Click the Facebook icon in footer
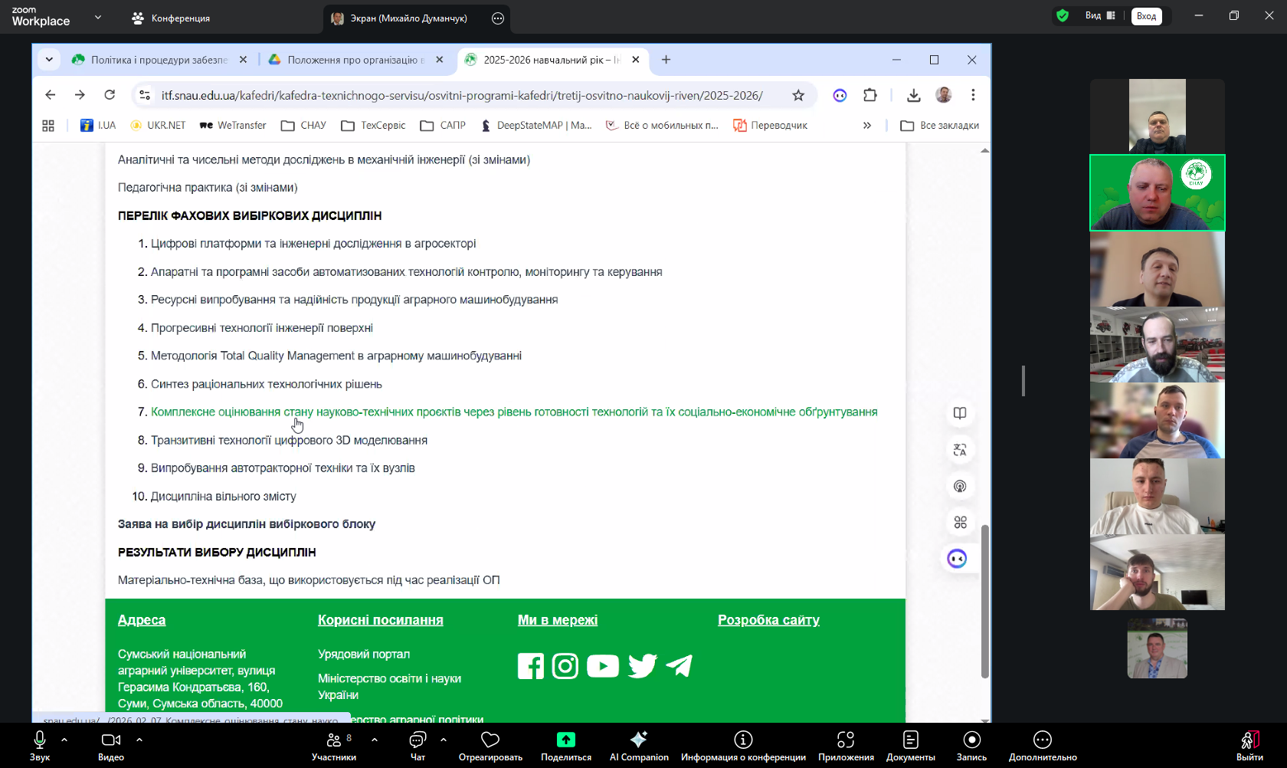1287x768 pixels. (x=530, y=666)
